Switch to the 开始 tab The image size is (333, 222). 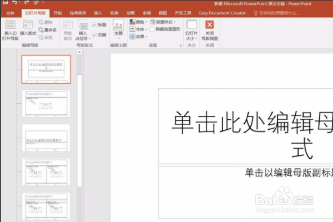(58, 13)
